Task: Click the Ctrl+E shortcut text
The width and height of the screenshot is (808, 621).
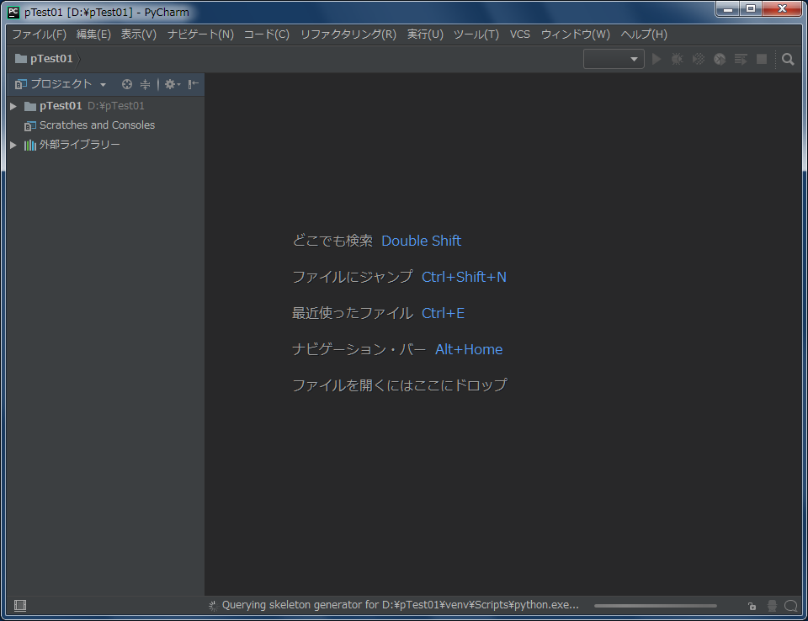Action: [x=443, y=313]
